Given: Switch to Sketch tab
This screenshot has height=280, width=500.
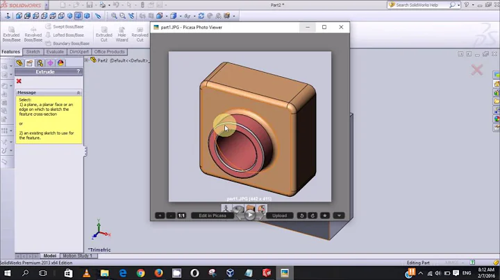Looking at the screenshot, I should tap(33, 51).
